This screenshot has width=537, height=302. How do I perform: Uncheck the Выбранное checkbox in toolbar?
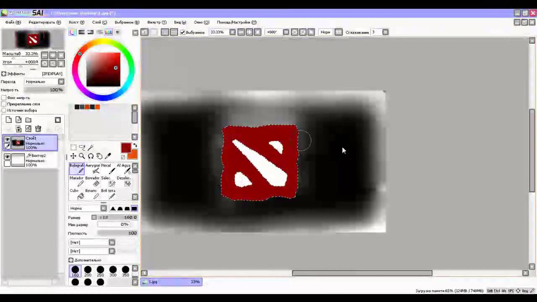[x=182, y=32]
